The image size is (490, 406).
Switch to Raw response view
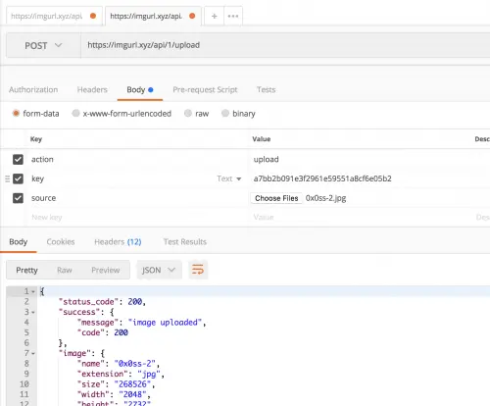[65, 270]
